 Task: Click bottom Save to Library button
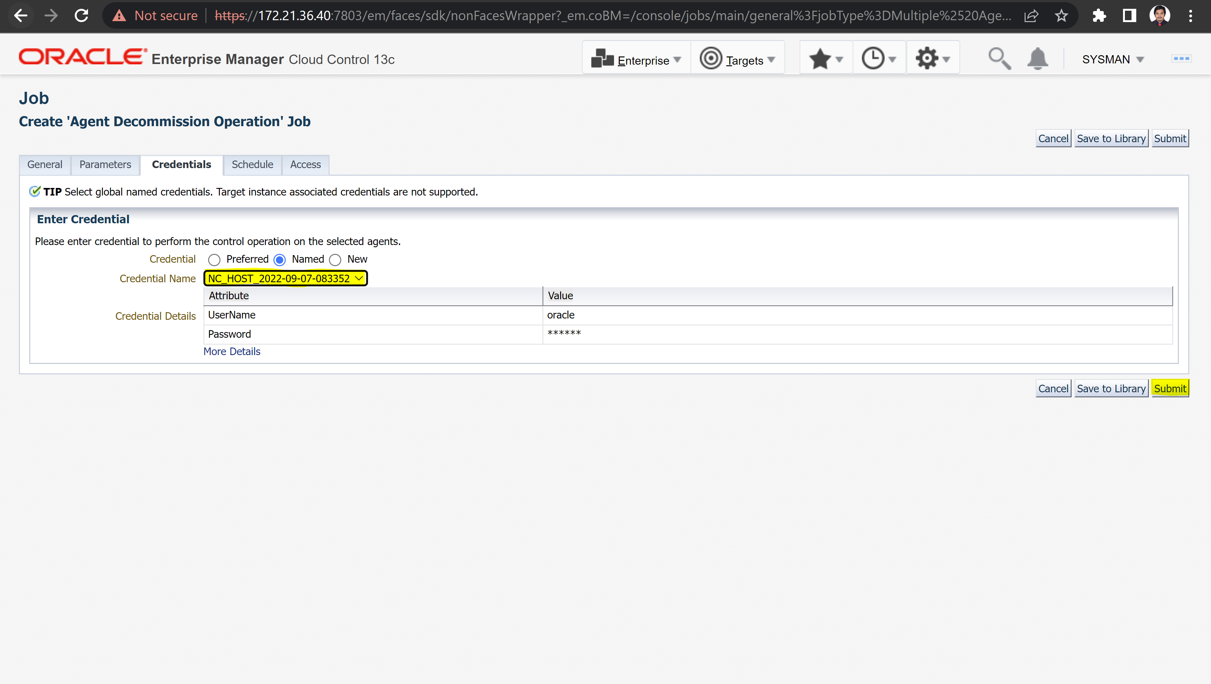tap(1111, 389)
